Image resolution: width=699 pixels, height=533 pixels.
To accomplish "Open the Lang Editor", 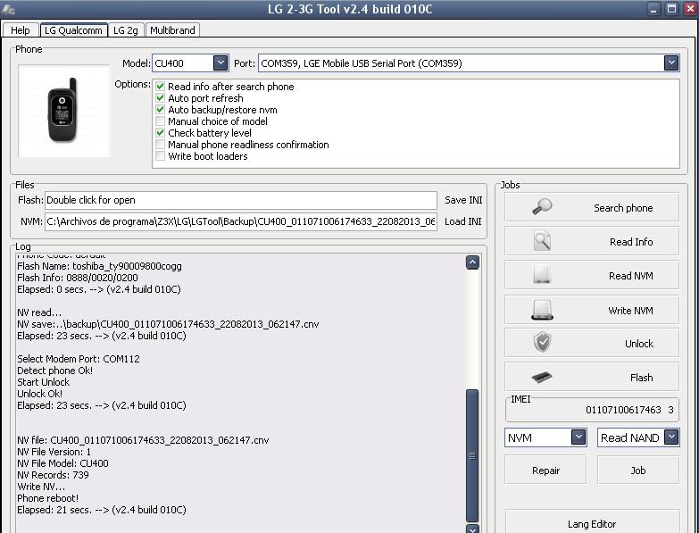I will coord(593,522).
